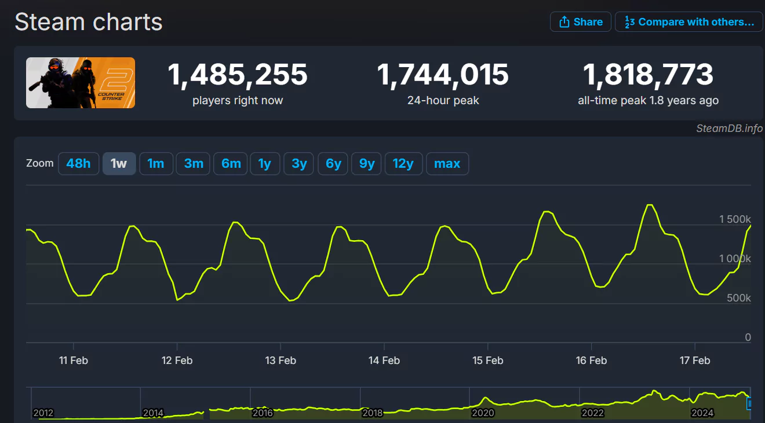Click the navigator range handle at right edge
The image size is (765, 423).
tap(748, 403)
